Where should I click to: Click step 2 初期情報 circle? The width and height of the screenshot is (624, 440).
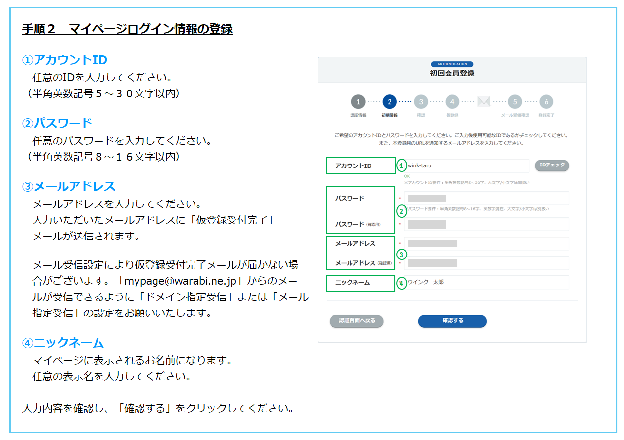[x=389, y=102]
